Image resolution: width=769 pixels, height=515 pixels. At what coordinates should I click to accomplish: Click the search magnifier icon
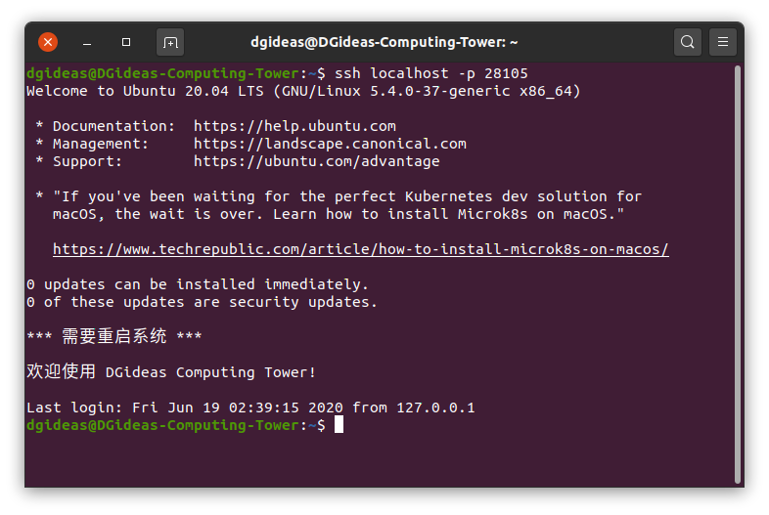(688, 42)
